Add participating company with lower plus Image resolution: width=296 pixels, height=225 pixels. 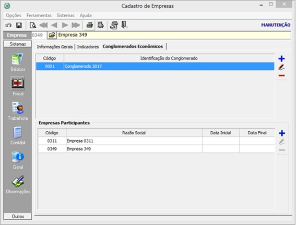282,133
